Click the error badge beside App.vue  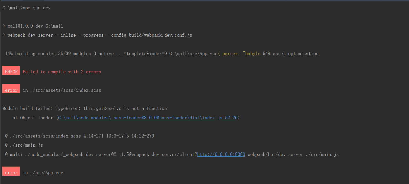click(x=11, y=171)
